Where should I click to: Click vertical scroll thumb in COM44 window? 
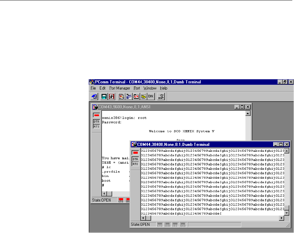click(287, 208)
